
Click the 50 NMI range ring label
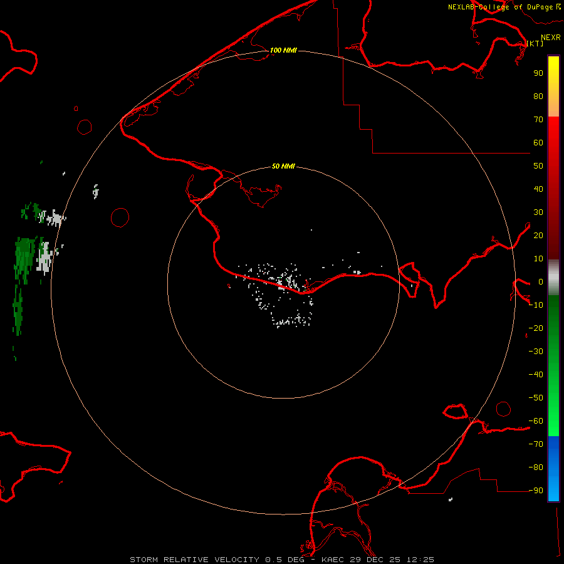[x=283, y=166]
